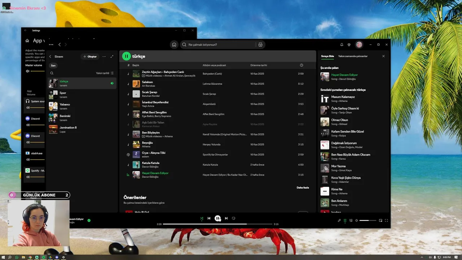
Task: Click search field Ne çalmak istiyorsun?
Action: (x=218, y=45)
